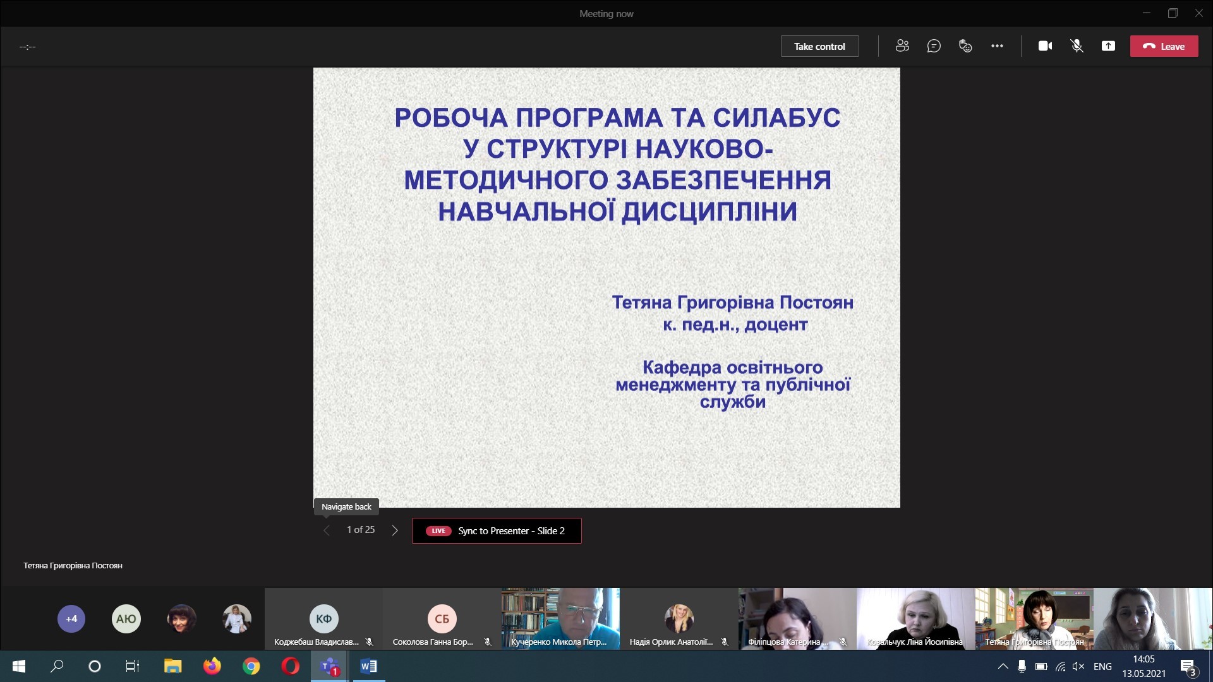The height and width of the screenshot is (682, 1213).
Task: Go to the next slide arrow
Action: [x=395, y=530]
